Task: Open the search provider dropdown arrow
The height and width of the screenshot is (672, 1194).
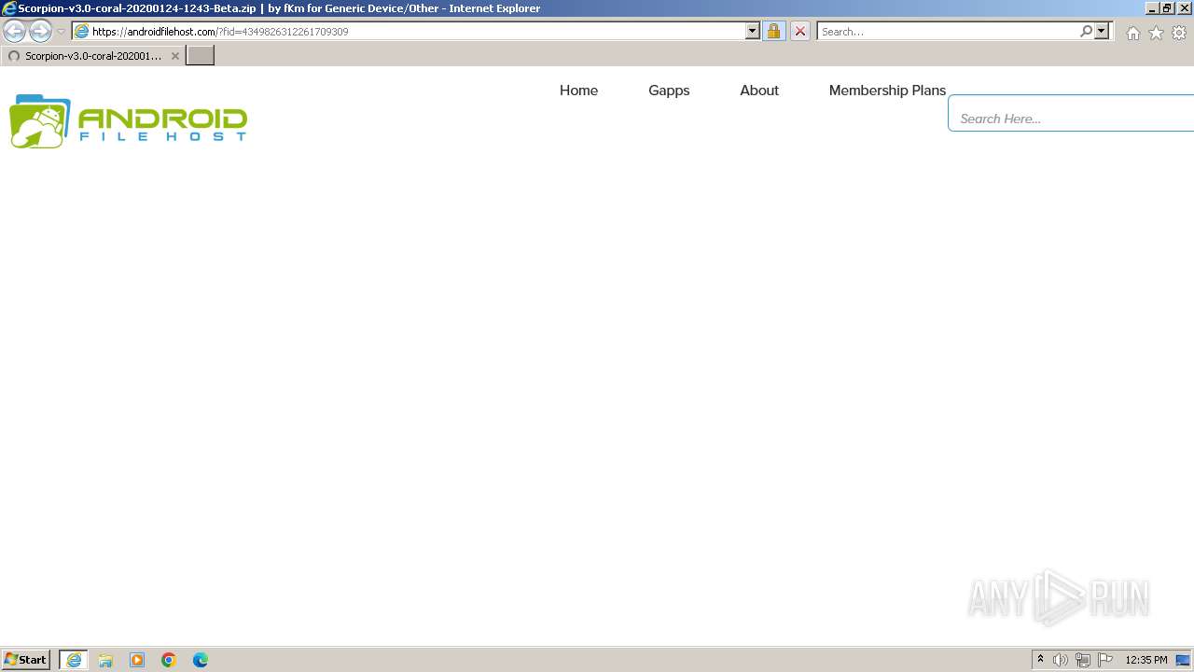Action: tap(1102, 31)
